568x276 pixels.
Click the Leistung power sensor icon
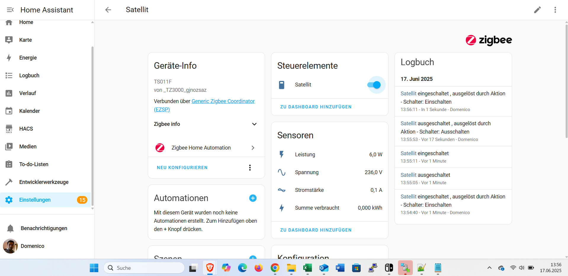282,155
